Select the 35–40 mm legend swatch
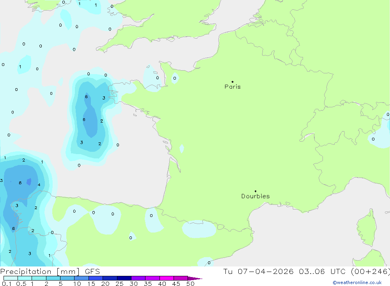Image resolution: width=390 pixels, height=286 pixels. [x=152, y=278]
